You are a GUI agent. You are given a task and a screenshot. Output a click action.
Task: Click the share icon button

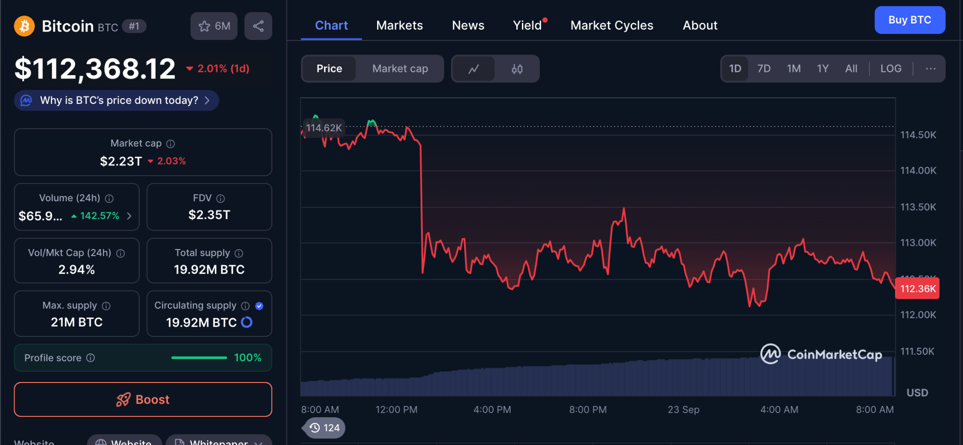pos(258,26)
